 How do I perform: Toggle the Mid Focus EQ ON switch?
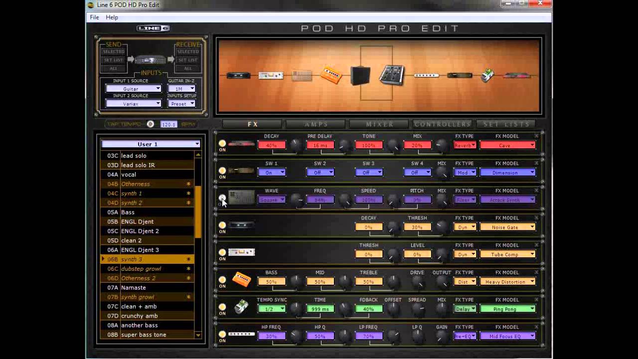[x=222, y=334]
